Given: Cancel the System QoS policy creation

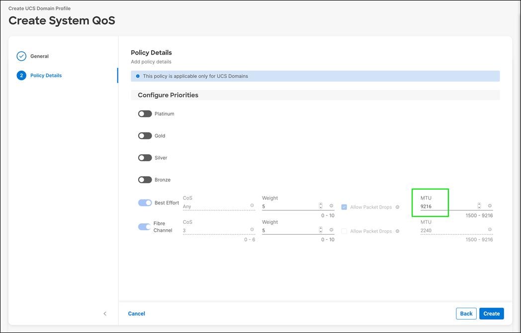Looking at the screenshot, I should (x=136, y=313).
